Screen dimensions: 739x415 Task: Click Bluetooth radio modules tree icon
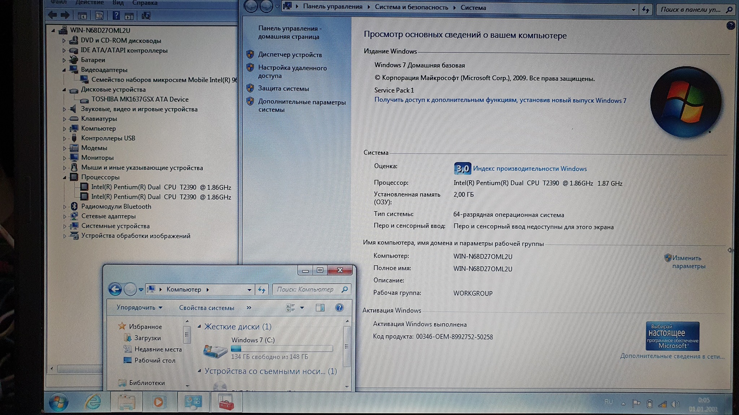coord(74,206)
